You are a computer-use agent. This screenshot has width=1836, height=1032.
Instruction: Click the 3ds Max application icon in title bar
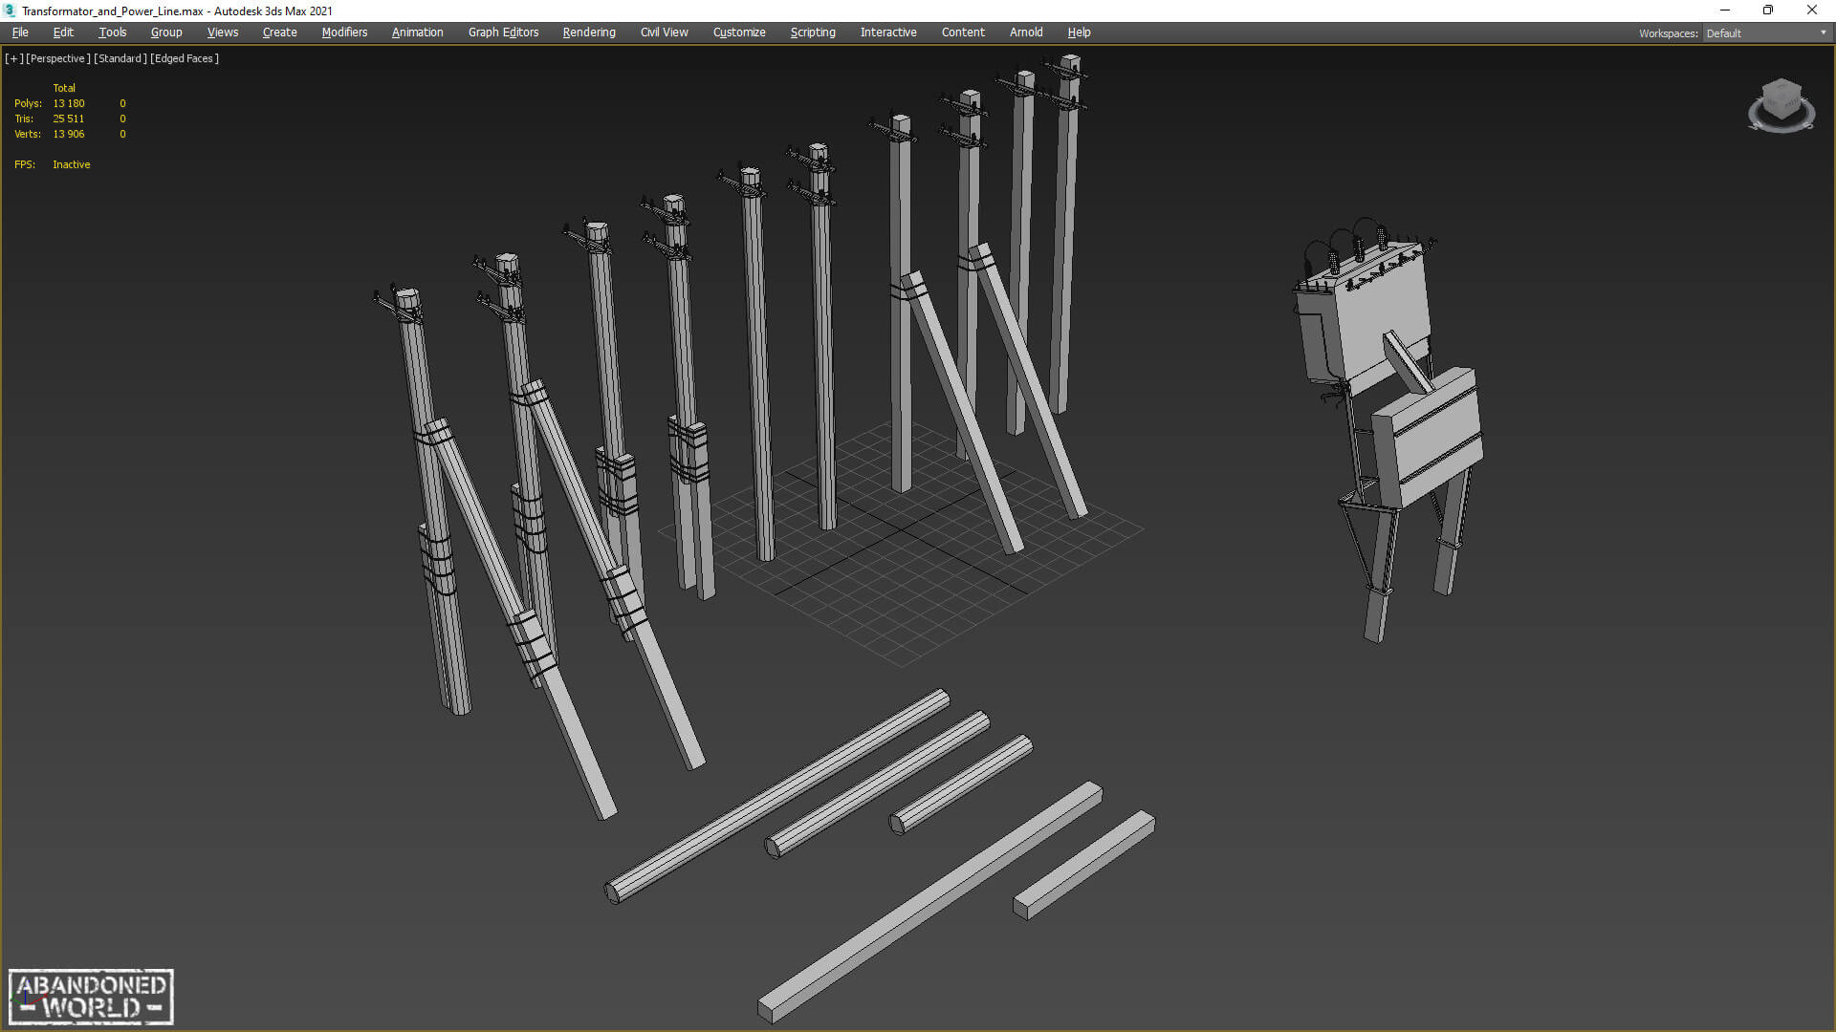coord(10,11)
